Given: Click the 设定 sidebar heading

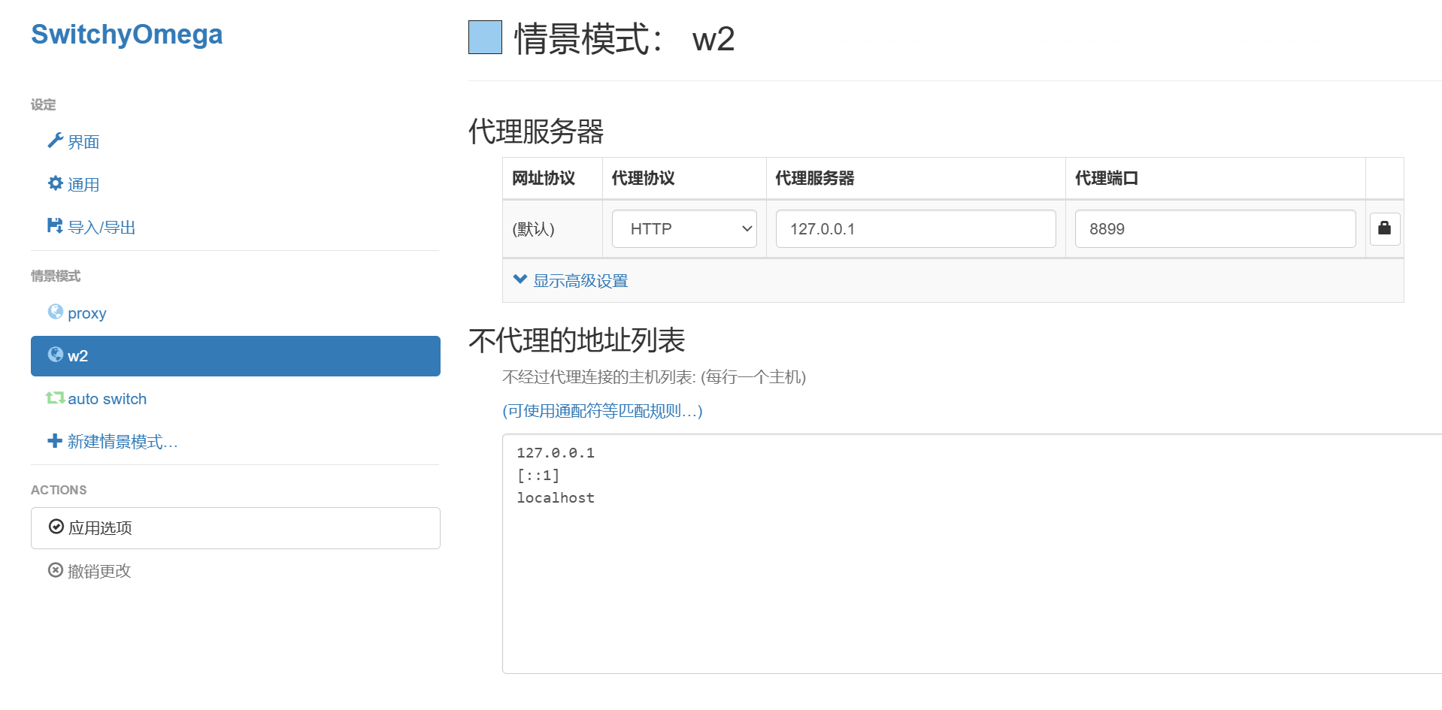Looking at the screenshot, I should (44, 104).
